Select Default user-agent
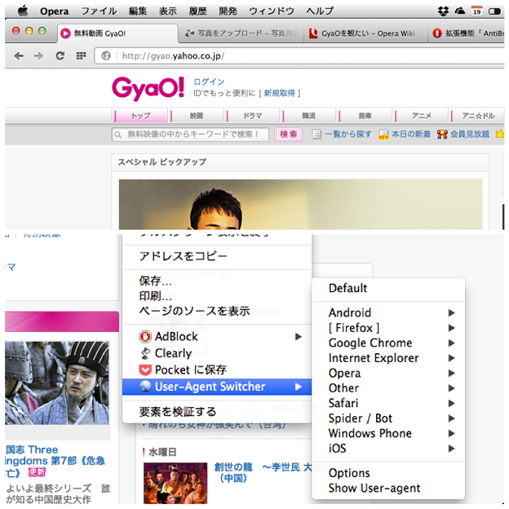This screenshot has width=509, height=509. 388,288
